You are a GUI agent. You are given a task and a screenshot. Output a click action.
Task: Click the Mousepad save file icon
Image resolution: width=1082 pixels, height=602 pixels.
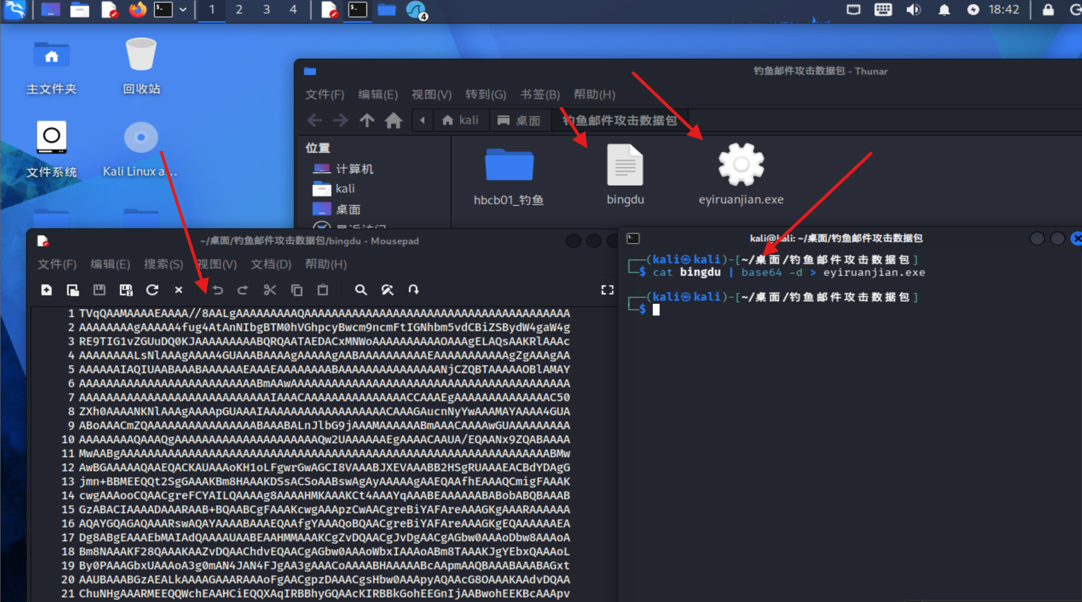[99, 290]
